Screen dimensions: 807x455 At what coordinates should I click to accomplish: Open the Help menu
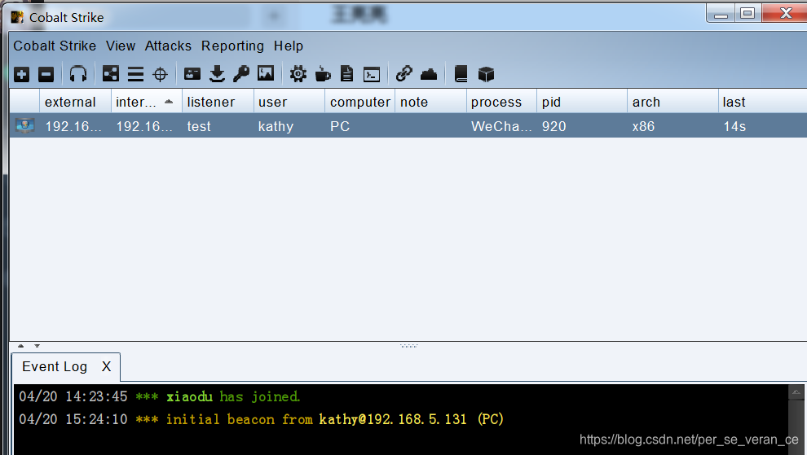(x=289, y=46)
